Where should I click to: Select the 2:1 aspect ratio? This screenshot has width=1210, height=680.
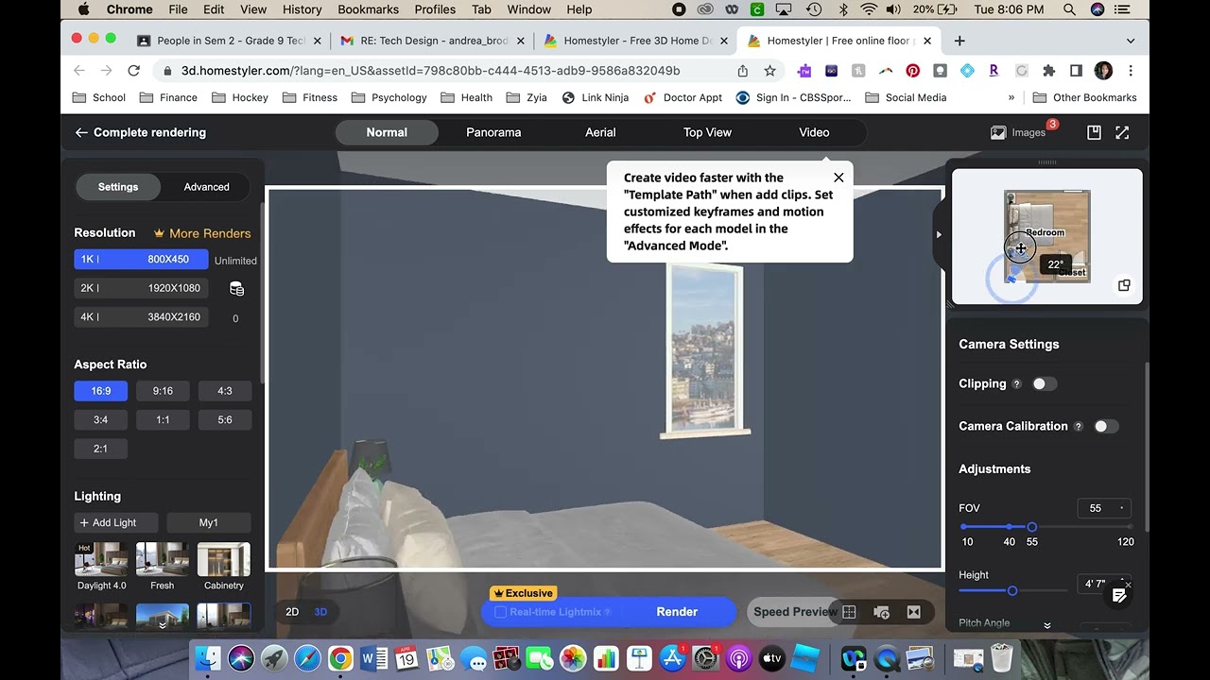click(x=101, y=450)
